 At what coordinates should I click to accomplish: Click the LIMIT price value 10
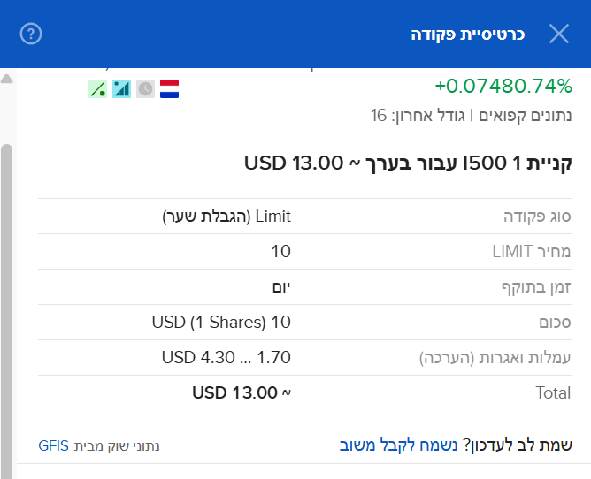(x=280, y=252)
